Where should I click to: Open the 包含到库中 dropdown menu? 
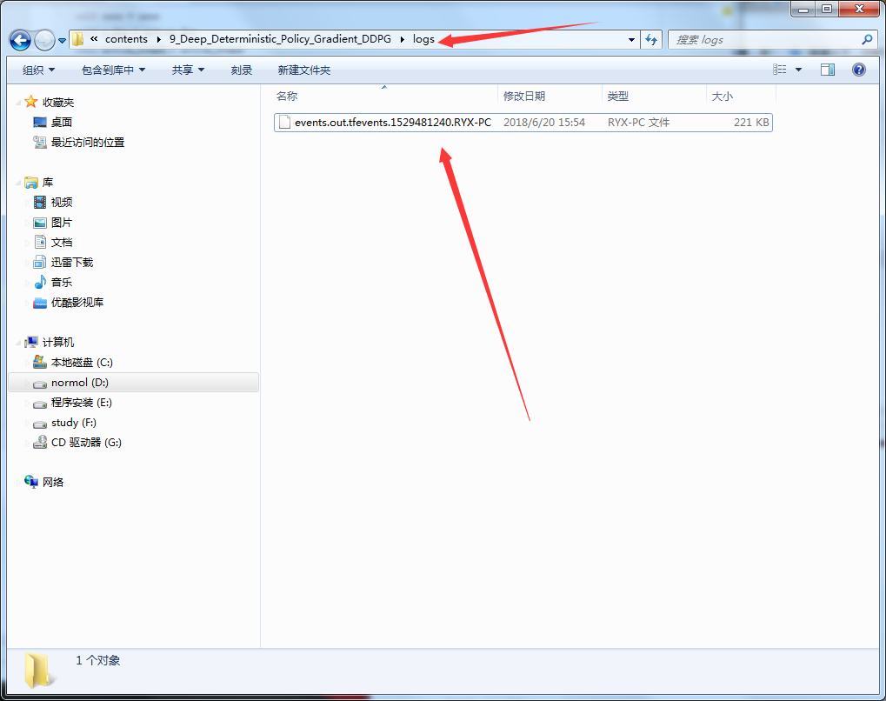(x=113, y=70)
